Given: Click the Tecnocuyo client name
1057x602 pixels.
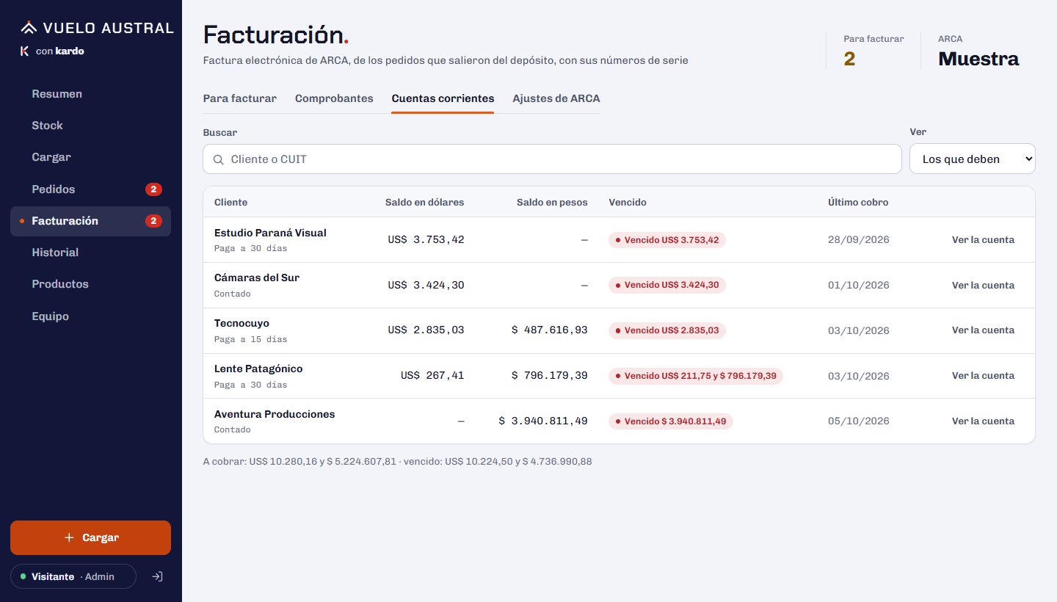Looking at the screenshot, I should click(241, 323).
